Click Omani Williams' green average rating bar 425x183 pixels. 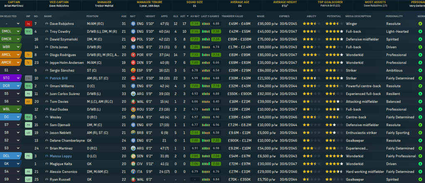[x=194, y=86]
